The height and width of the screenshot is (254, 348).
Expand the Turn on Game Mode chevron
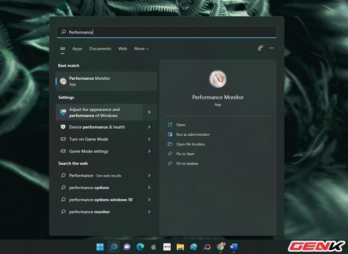[150, 139]
